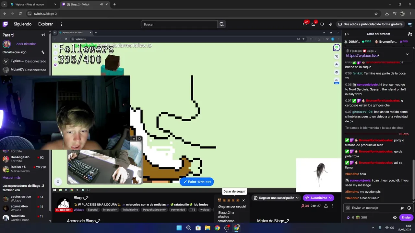Screen dimensions: 415x233
Task: Click the Nuevo messages divider label
Action: (x=404, y=134)
